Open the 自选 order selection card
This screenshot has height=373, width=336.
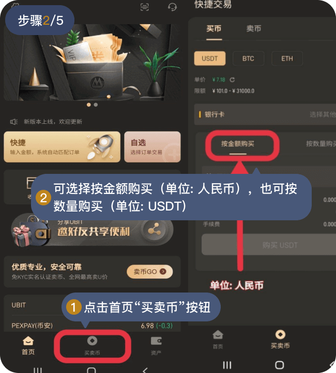pyautogui.click(x=152, y=147)
